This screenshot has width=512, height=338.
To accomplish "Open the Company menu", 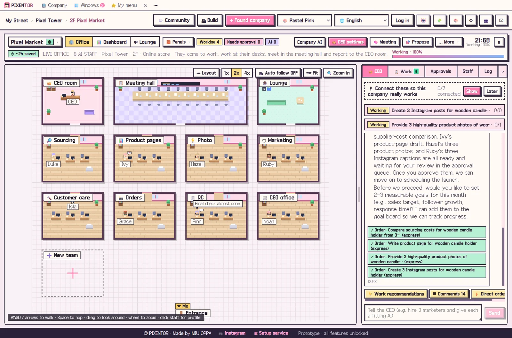I will (x=54, y=5).
